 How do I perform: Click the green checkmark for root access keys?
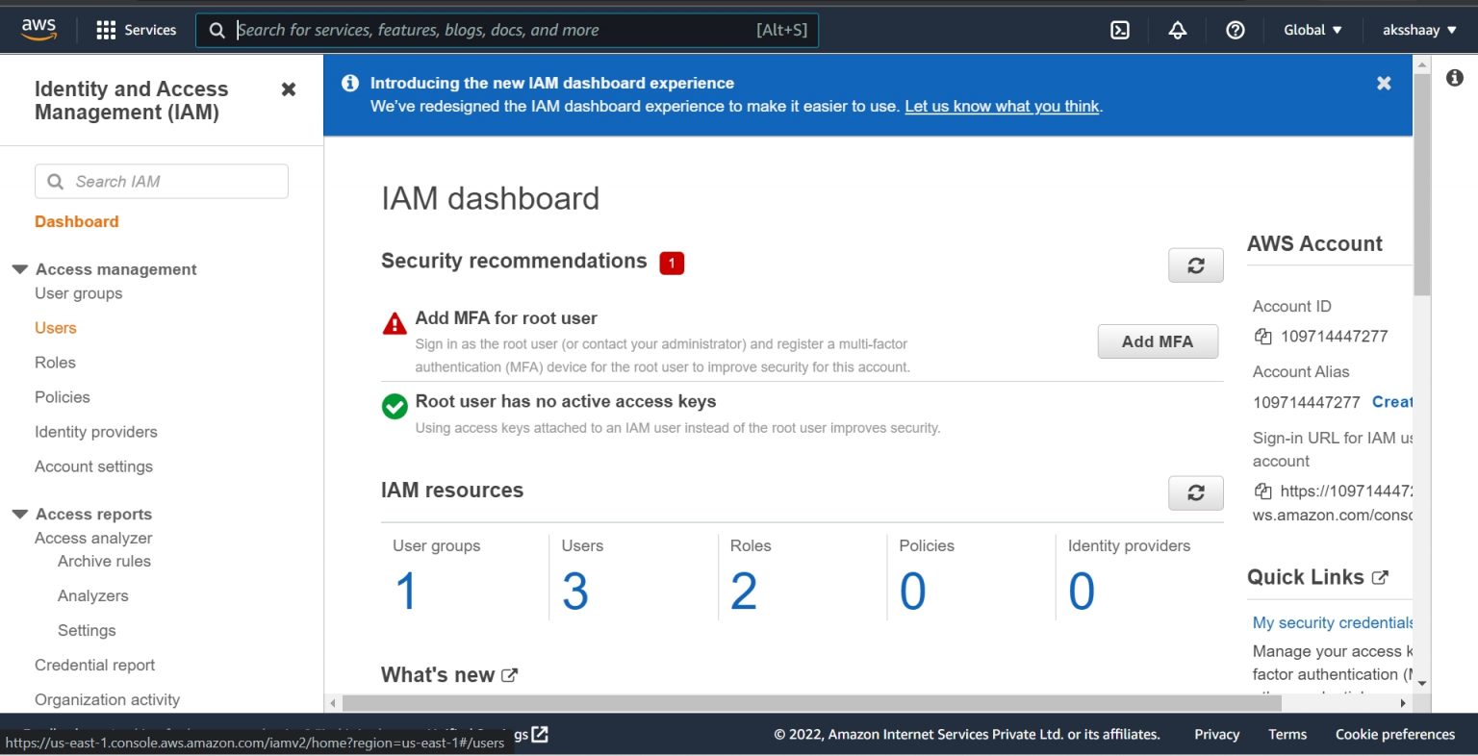coord(395,407)
